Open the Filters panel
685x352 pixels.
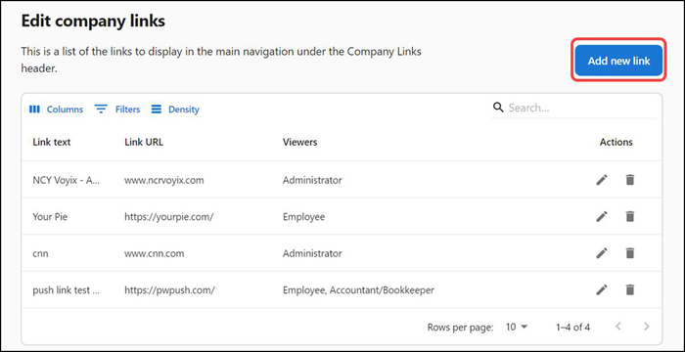click(117, 110)
